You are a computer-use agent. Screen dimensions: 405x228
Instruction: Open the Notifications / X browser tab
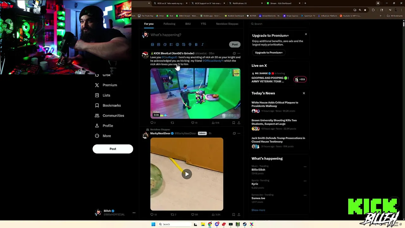[246, 3]
